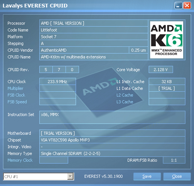Image resolution: width=194 pixels, height=186 pixels.
Task: Click the Close button
Action: click(x=177, y=176)
